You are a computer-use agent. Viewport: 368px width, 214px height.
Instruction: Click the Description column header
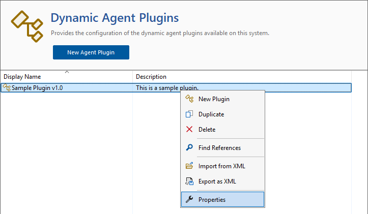click(151, 77)
